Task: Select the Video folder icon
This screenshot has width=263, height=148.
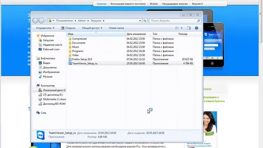Action: 70,55
